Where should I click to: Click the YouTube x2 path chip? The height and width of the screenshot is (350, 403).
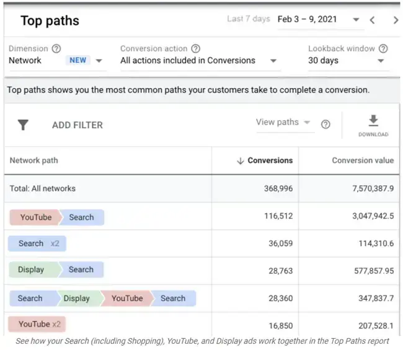click(37, 324)
